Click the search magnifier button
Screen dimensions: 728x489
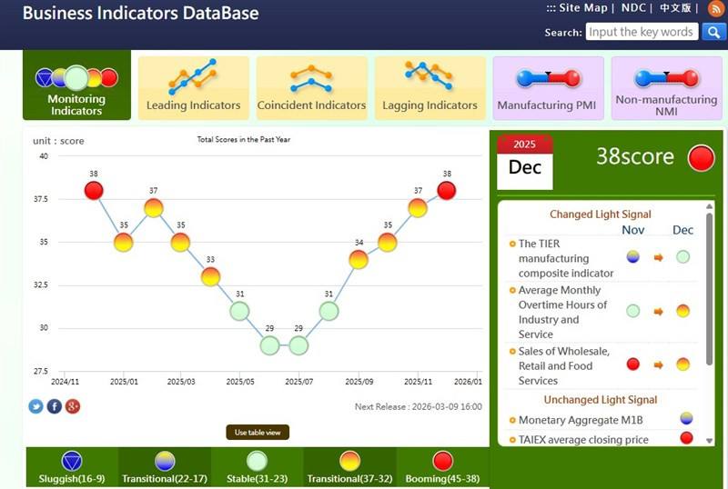pos(714,32)
